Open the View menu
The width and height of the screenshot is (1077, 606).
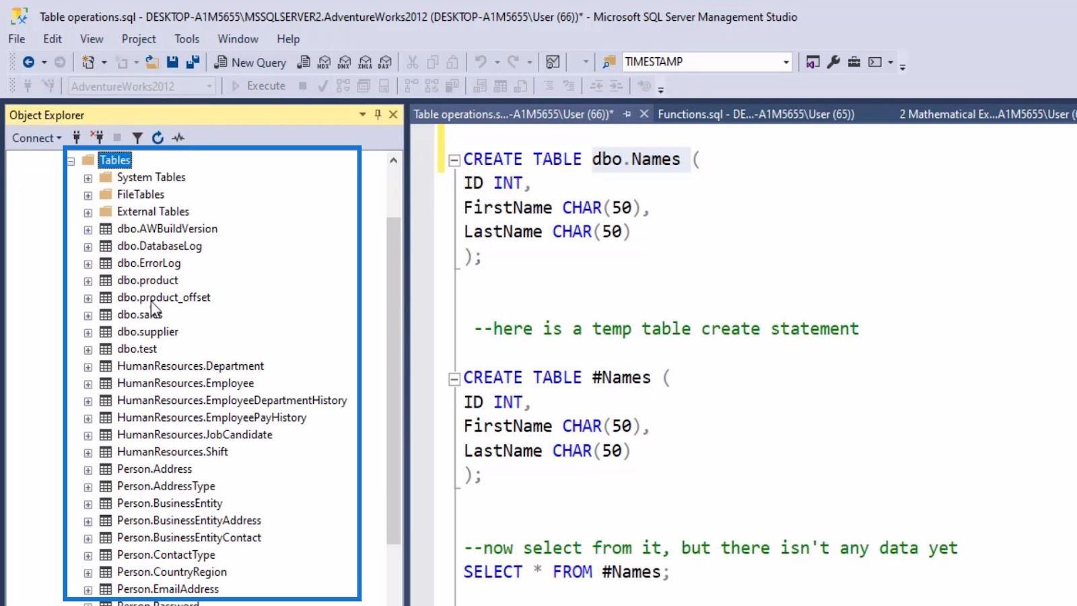92,39
